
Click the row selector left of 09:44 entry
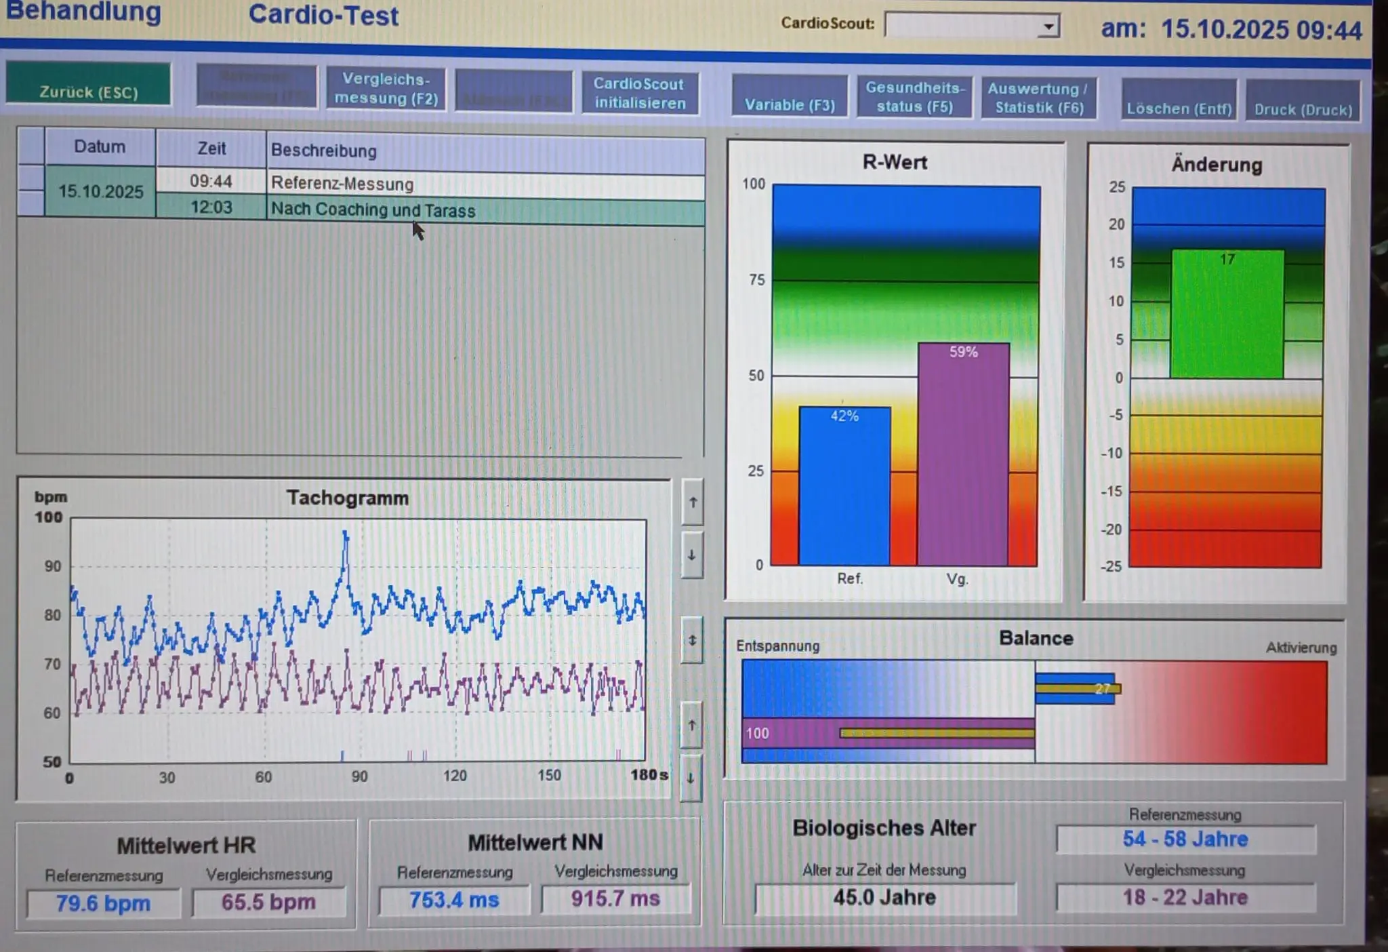point(31,178)
